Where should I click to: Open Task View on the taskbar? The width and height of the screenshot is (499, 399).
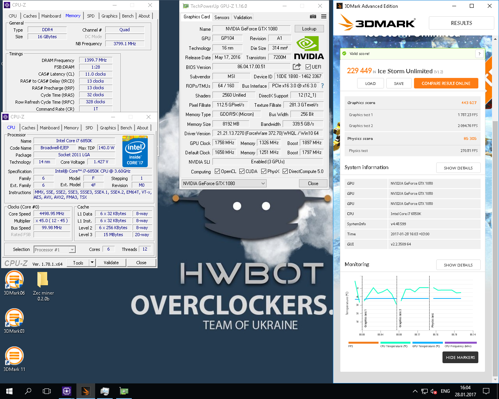(47, 391)
